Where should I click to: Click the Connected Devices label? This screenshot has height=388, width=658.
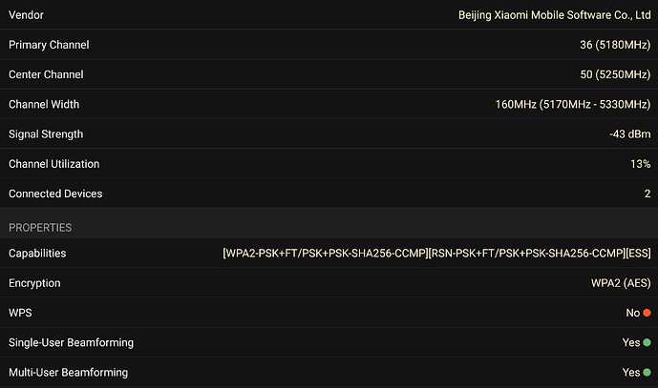point(55,194)
